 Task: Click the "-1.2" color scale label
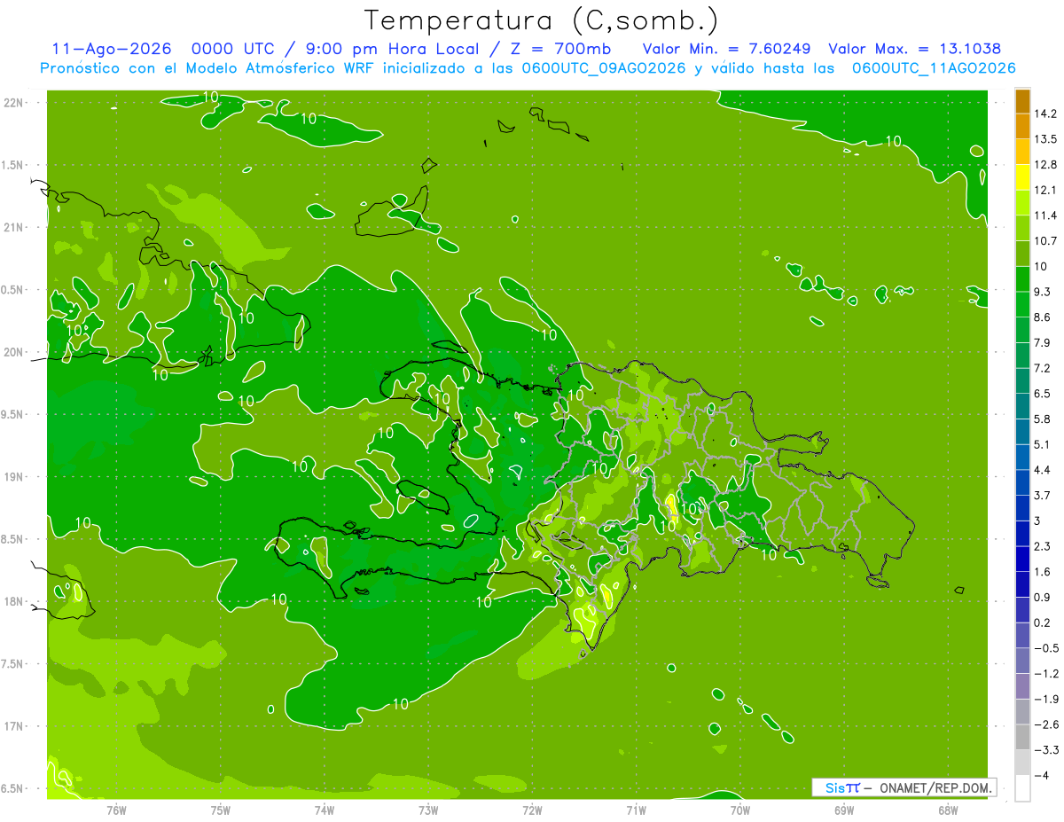[x=1045, y=674]
